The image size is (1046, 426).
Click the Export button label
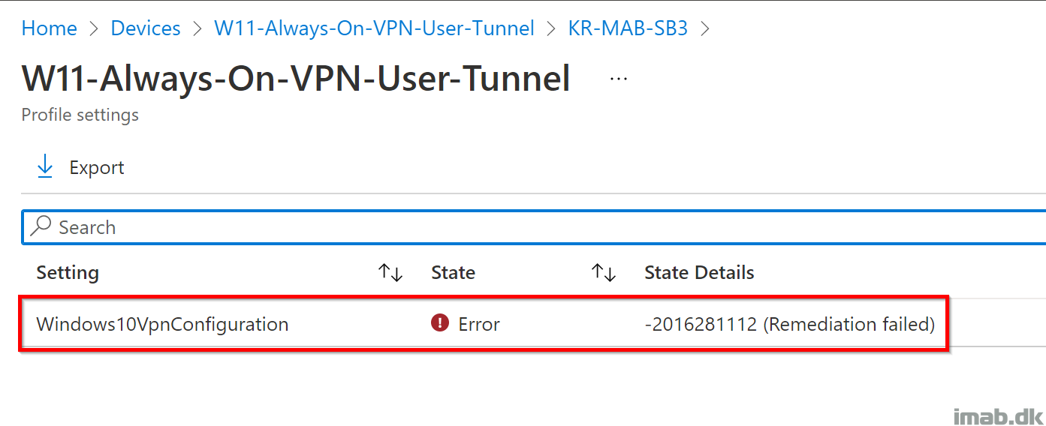(97, 167)
